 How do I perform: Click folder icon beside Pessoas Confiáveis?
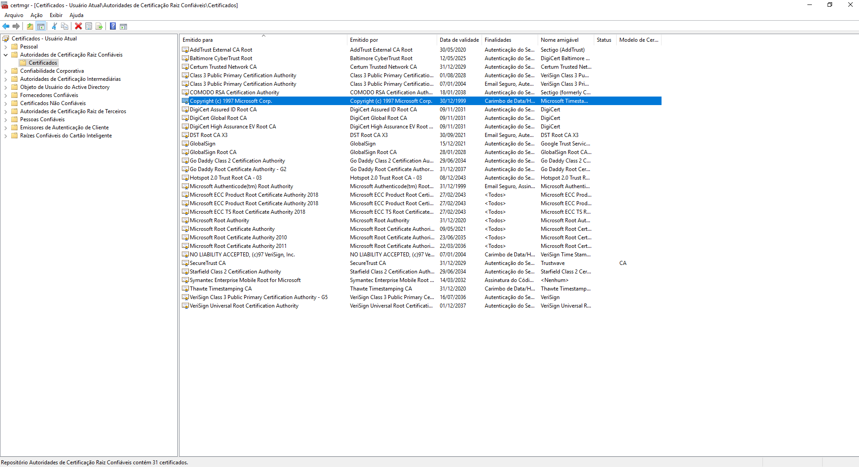14,119
